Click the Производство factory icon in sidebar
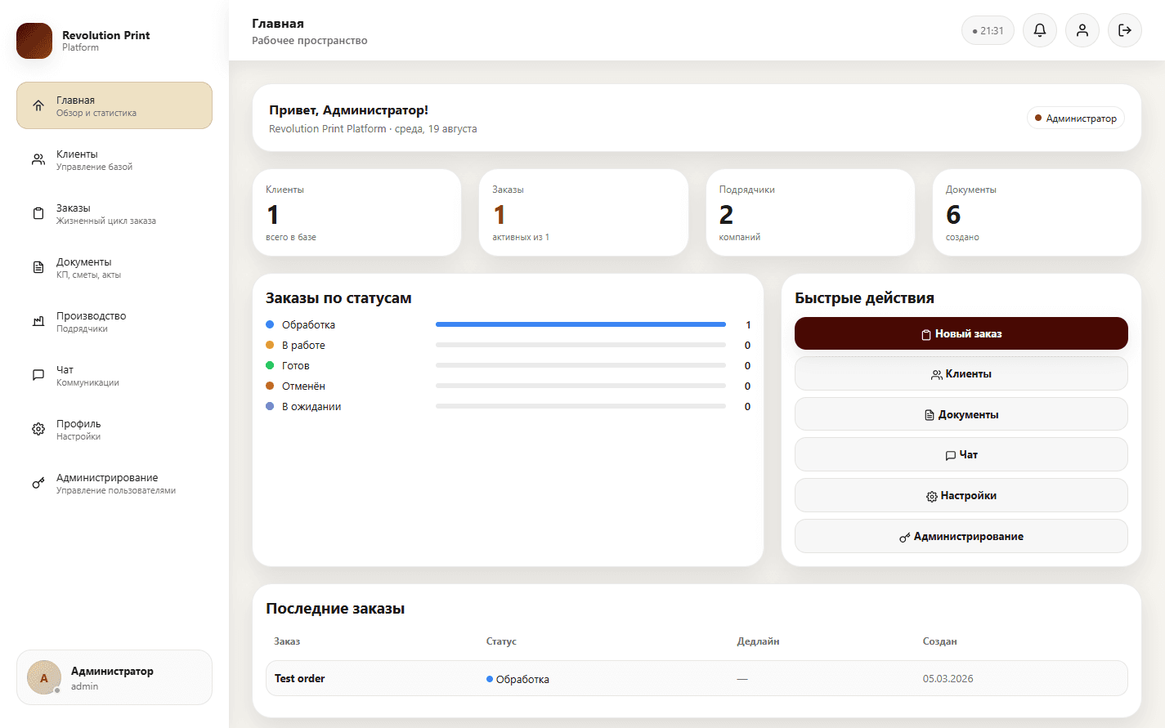This screenshot has height=728, width=1165. pyautogui.click(x=38, y=321)
